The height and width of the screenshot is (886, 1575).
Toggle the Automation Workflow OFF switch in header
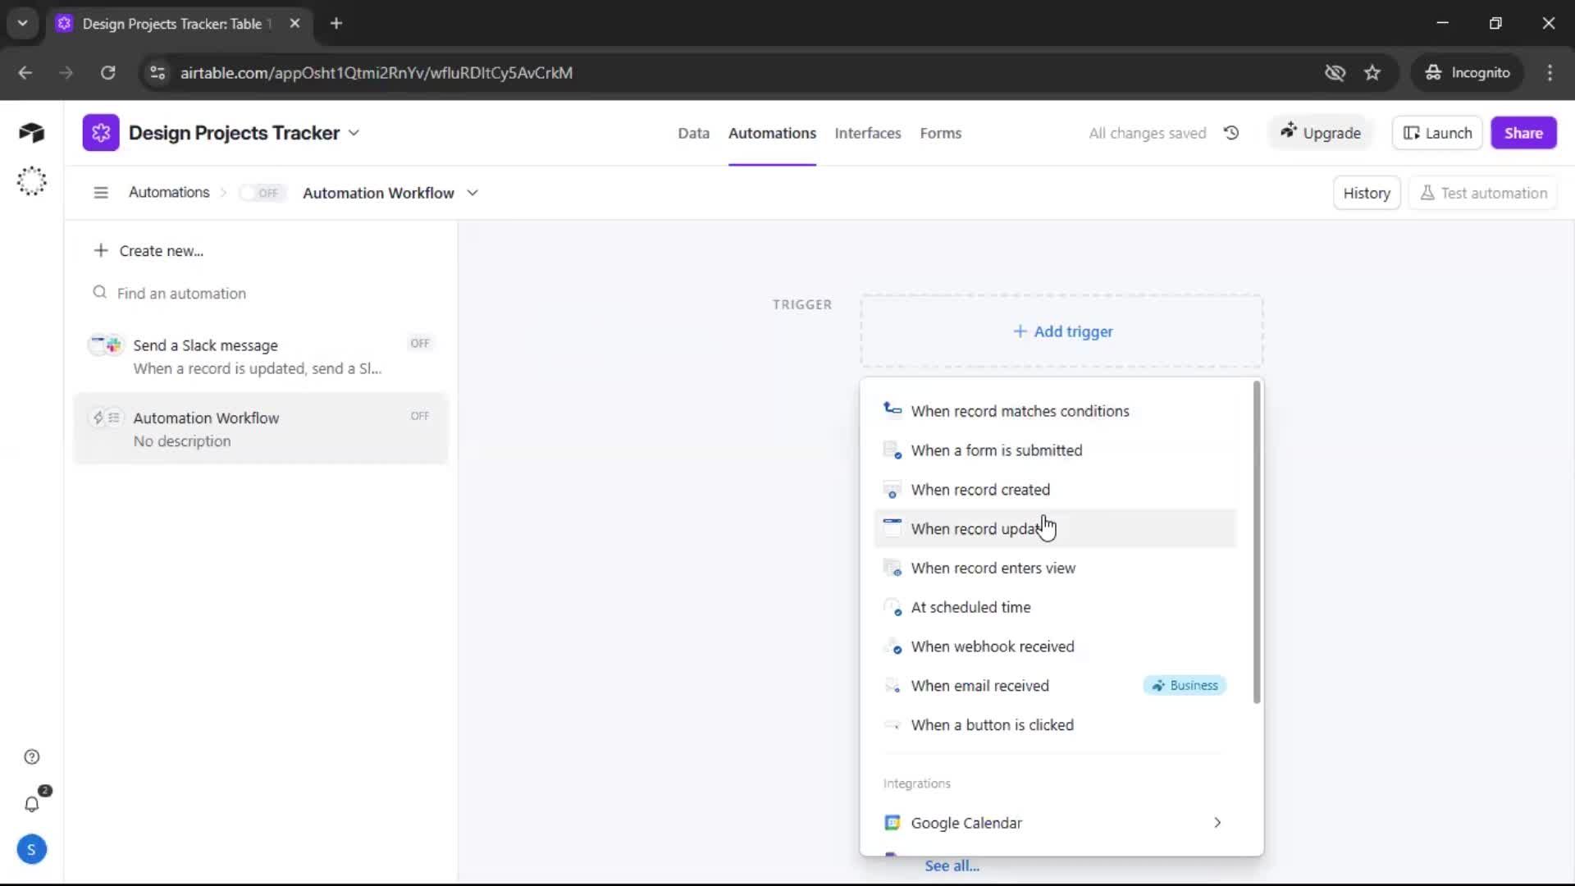[x=262, y=193]
